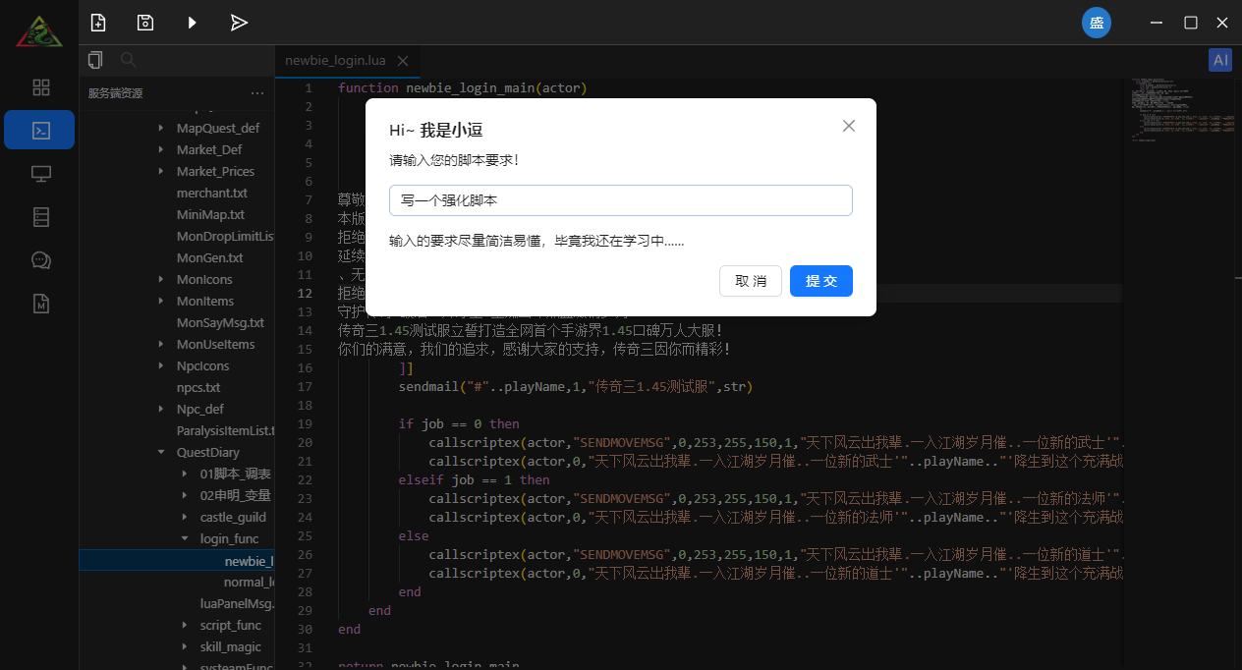Expand the skill_magic folder
Viewport: 1242px width, 670px height.
tap(185, 646)
